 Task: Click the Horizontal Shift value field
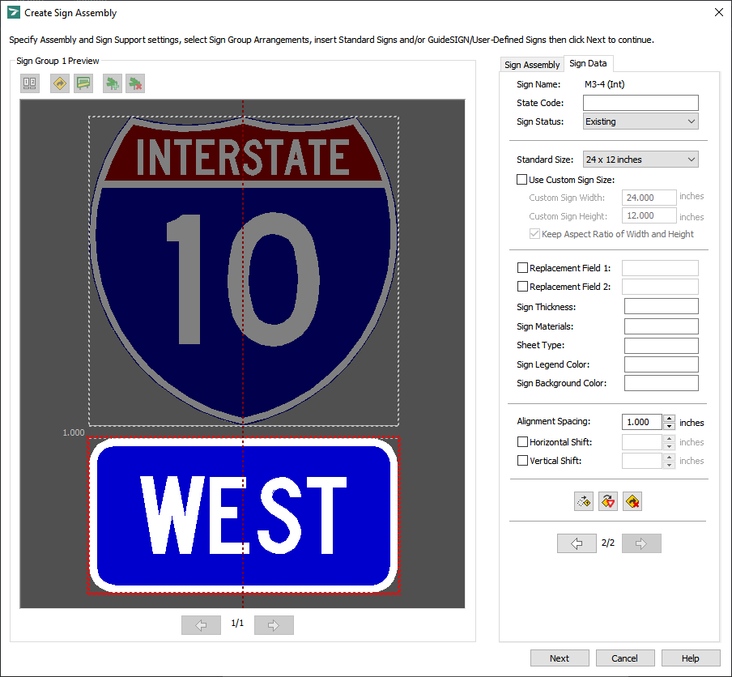[x=642, y=442]
